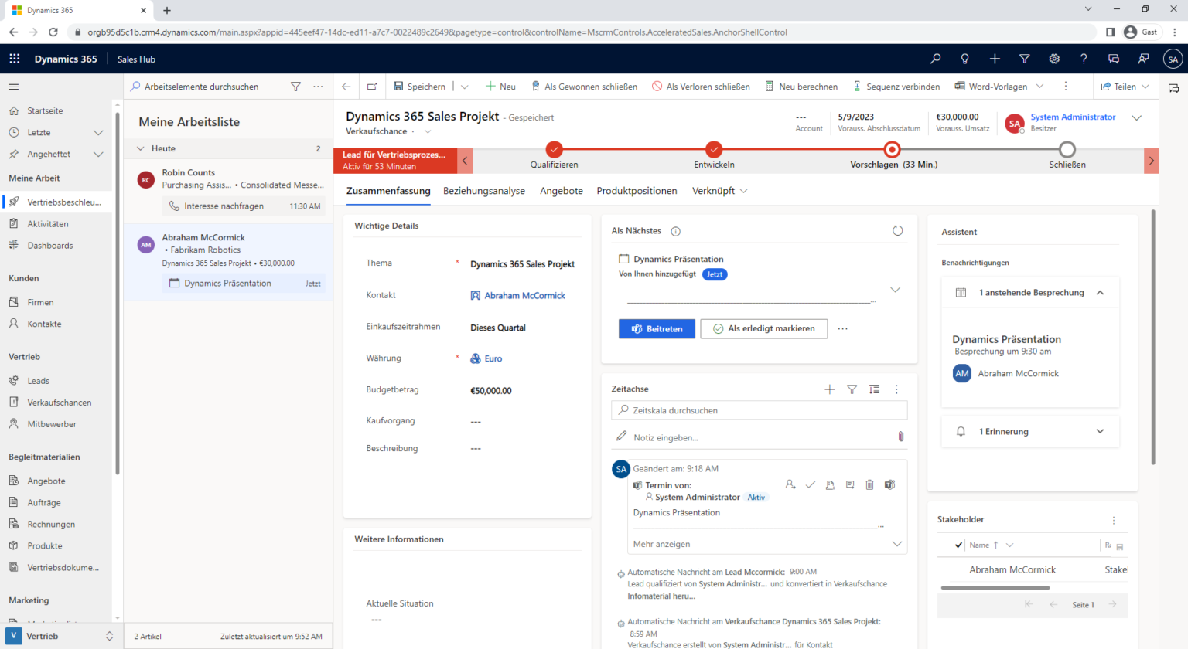The width and height of the screenshot is (1188, 649).
Task: Attach a file with the timeline paperclip icon
Action: tap(900, 436)
